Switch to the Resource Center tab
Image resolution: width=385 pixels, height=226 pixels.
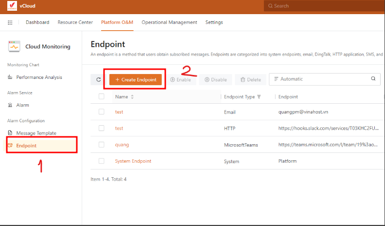pyautogui.click(x=75, y=22)
